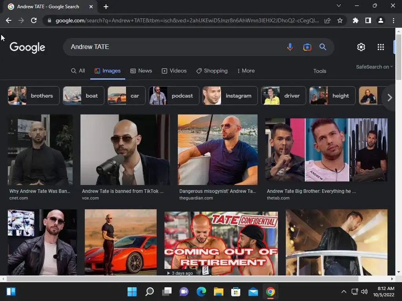Image resolution: width=402 pixels, height=301 pixels.
Task: Search by image with camera icon
Action: click(307, 47)
